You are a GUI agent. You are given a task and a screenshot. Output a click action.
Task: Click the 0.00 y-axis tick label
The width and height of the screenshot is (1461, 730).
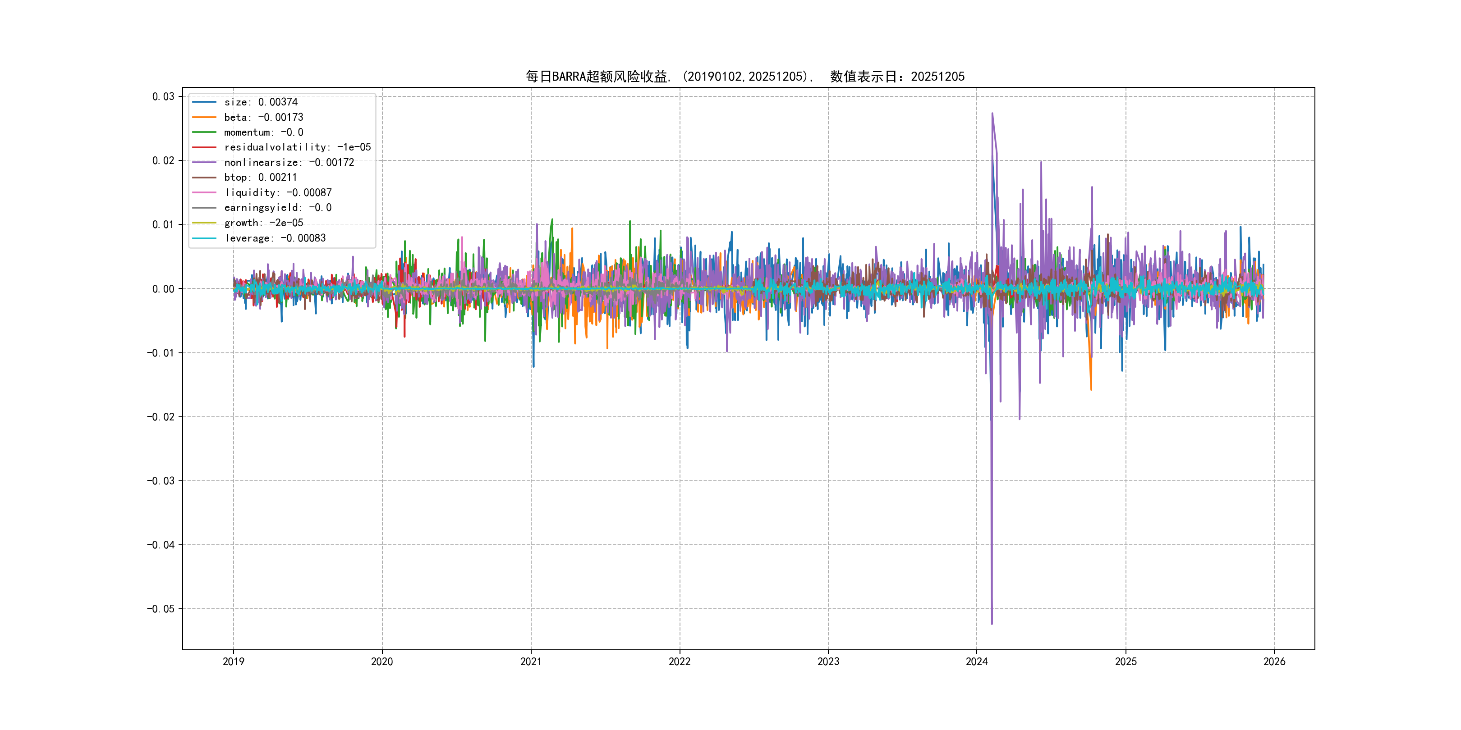163,289
